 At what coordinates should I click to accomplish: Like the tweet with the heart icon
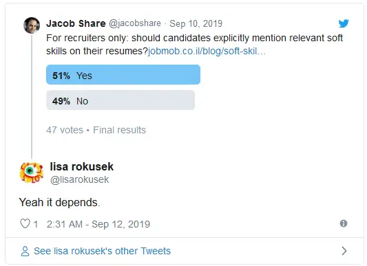tap(25, 223)
